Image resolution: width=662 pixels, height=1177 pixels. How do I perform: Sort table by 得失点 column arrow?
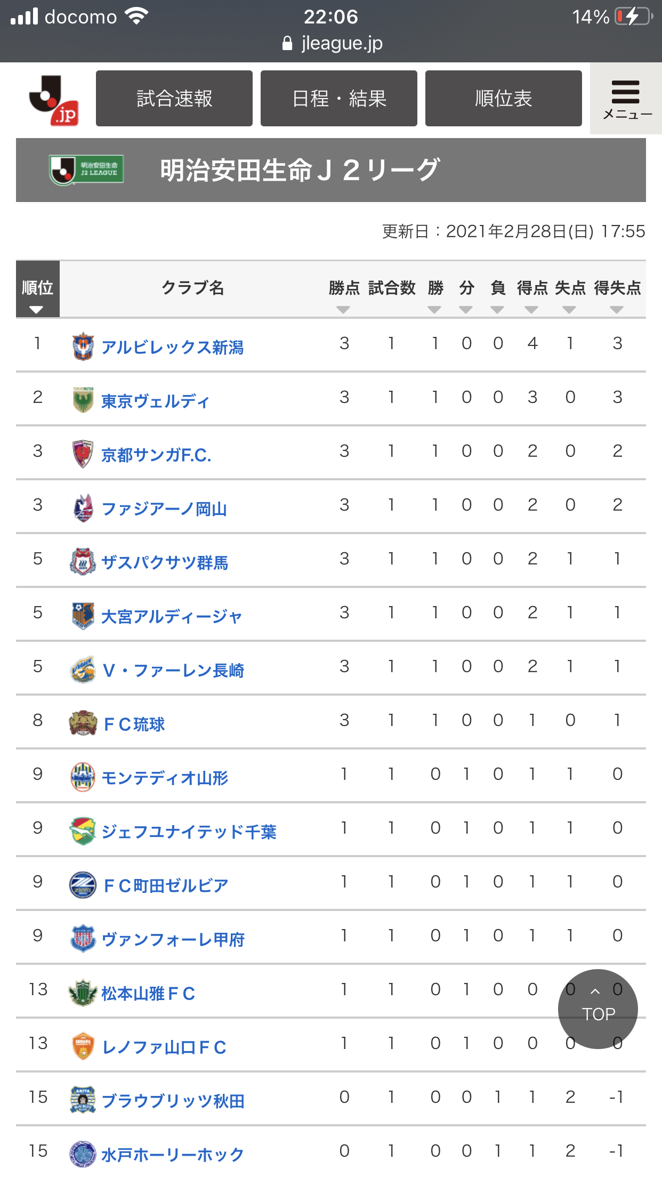(617, 310)
